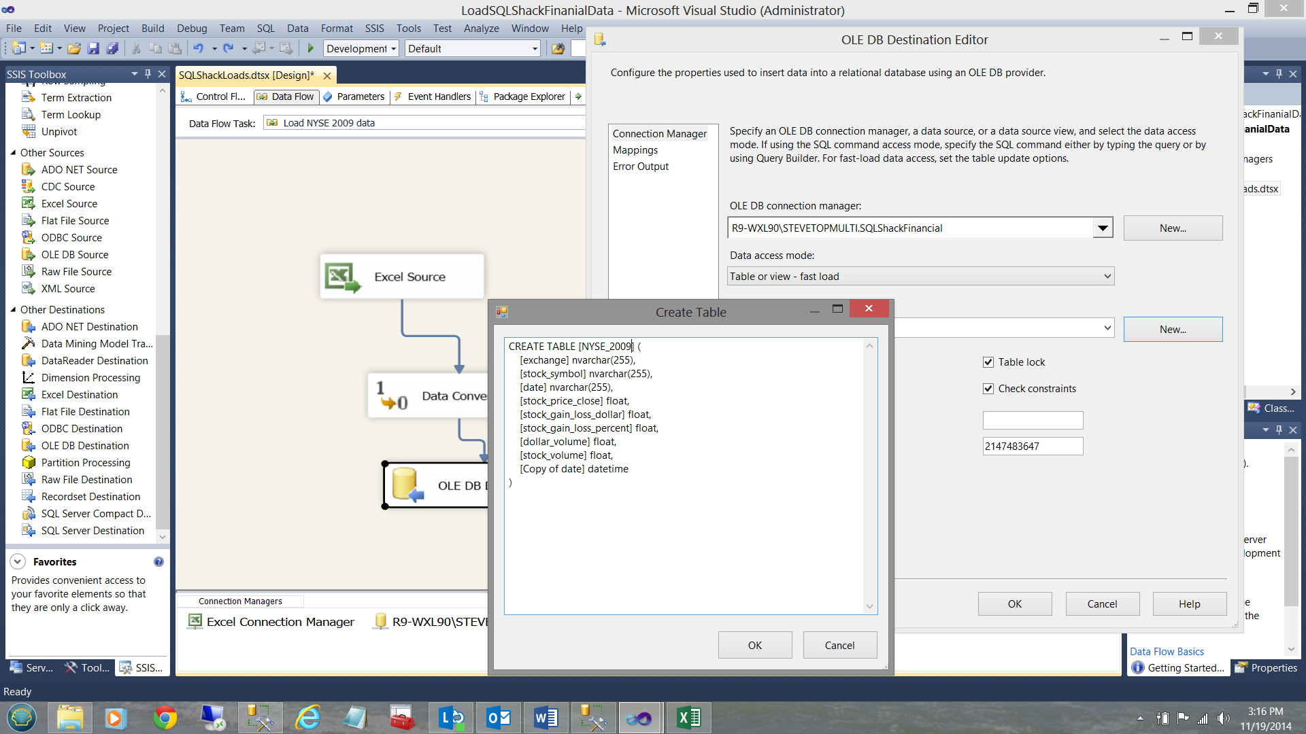Screen dimensions: 1306x734
Task: Click the OLE DB Destination database icon
Action: (x=407, y=485)
